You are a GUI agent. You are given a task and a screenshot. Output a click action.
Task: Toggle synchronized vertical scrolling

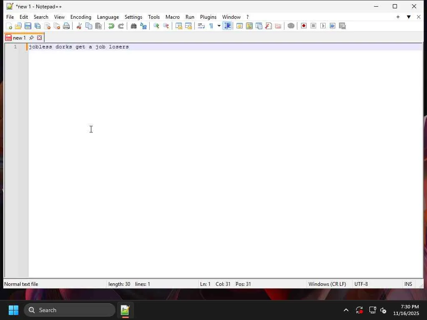click(x=178, y=26)
